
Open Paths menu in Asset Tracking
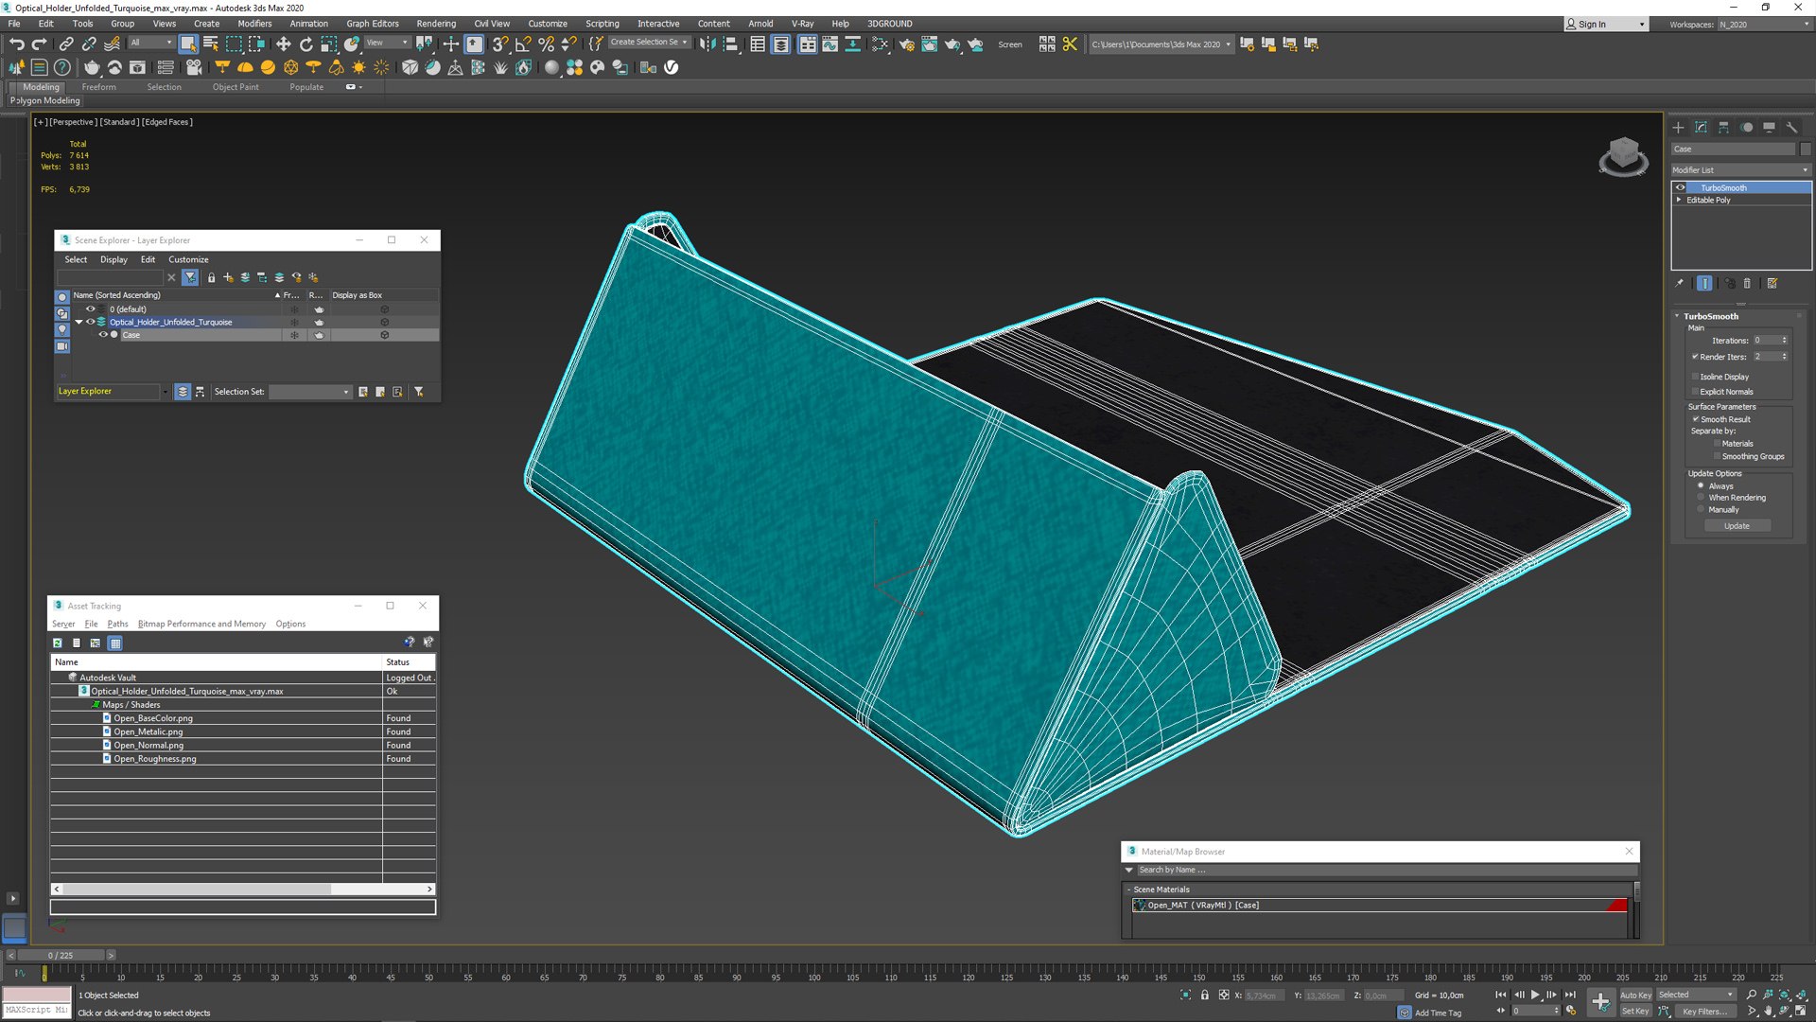click(117, 624)
